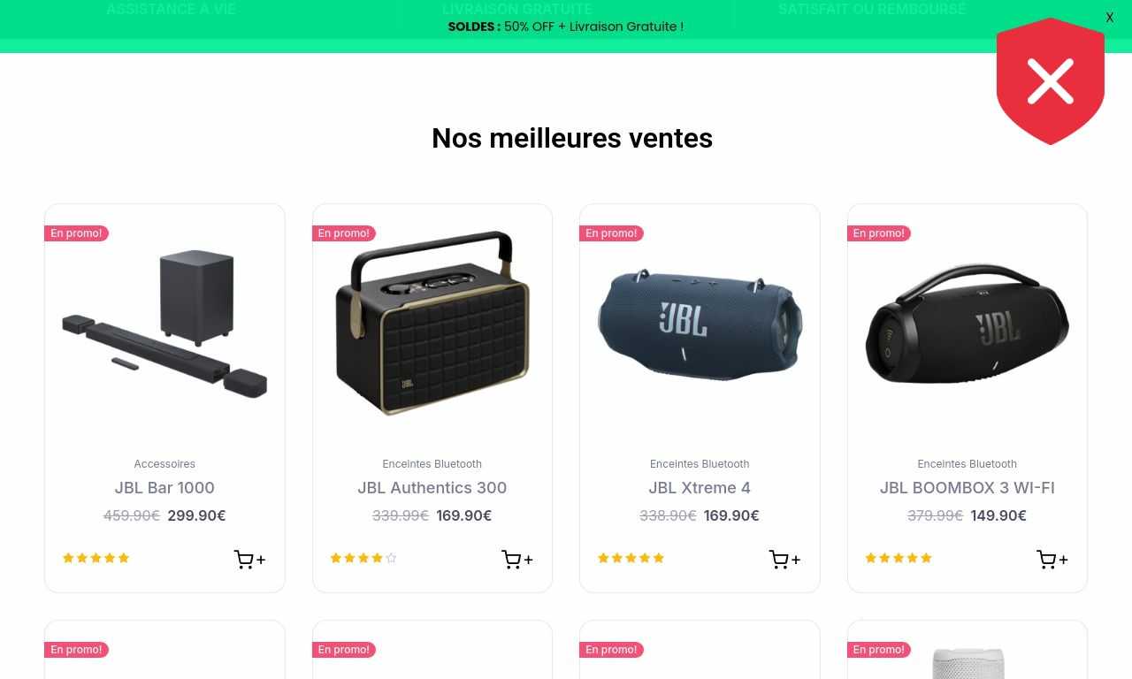Click star rating of JBL Authentics 300

[x=363, y=558]
